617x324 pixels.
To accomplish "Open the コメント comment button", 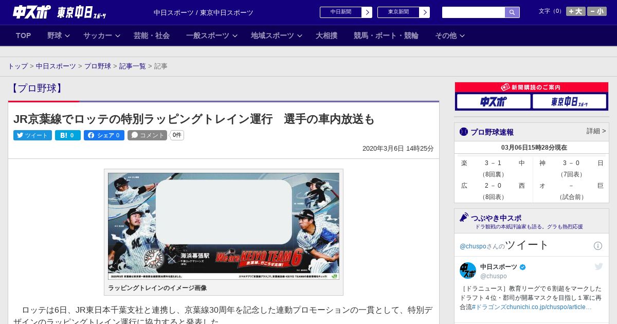I will click(147, 135).
